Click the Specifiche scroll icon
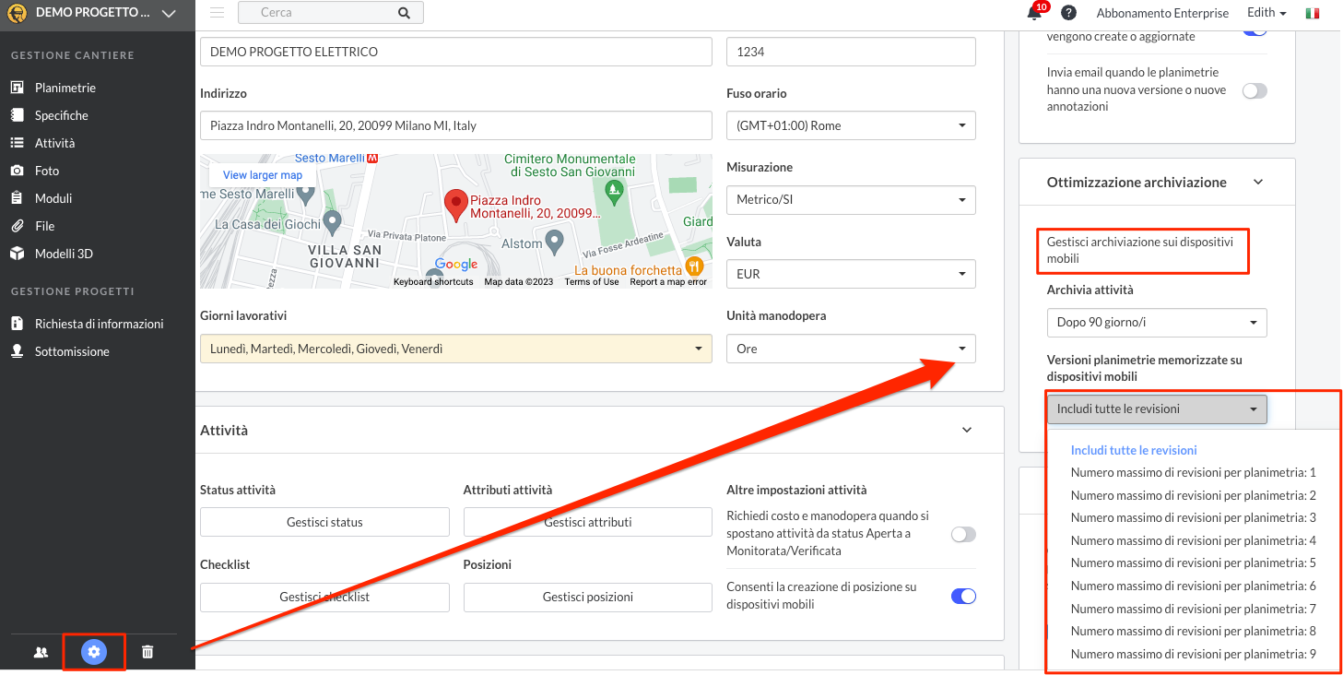The image size is (1343, 675). (17, 115)
